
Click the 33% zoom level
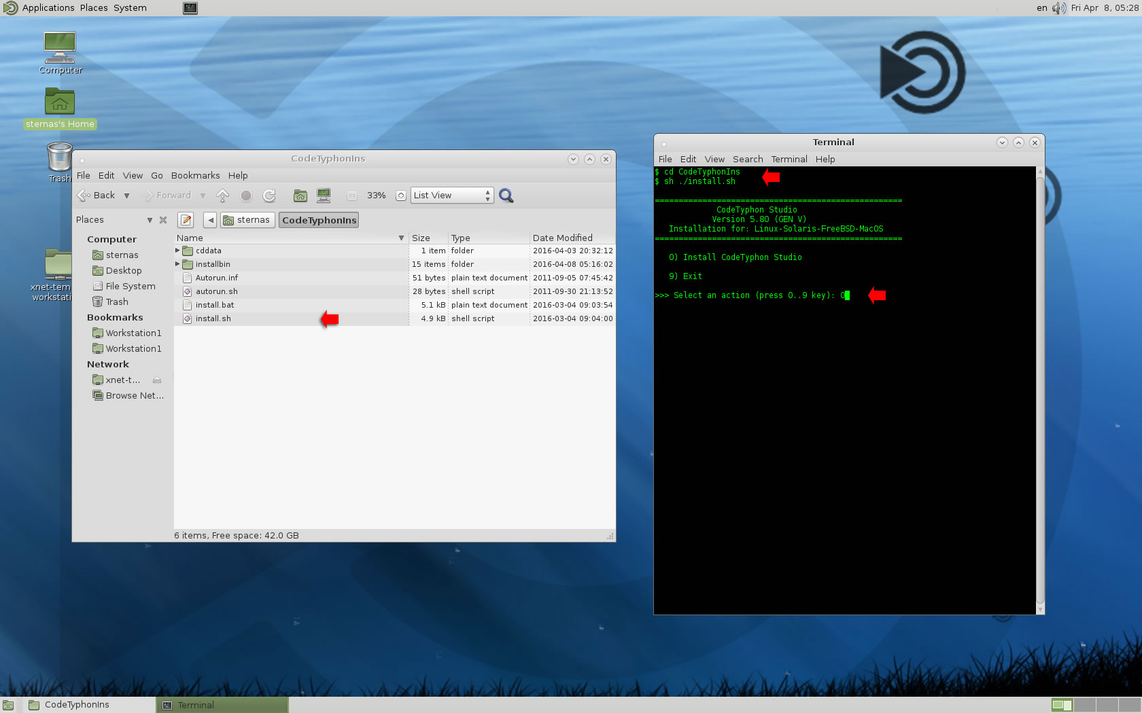tap(376, 196)
